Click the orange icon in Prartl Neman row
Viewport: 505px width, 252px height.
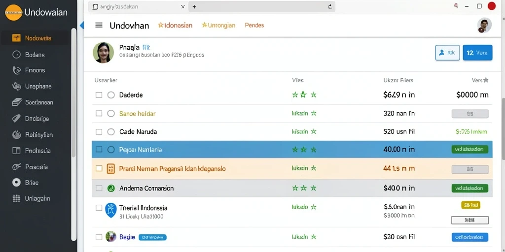click(110, 168)
